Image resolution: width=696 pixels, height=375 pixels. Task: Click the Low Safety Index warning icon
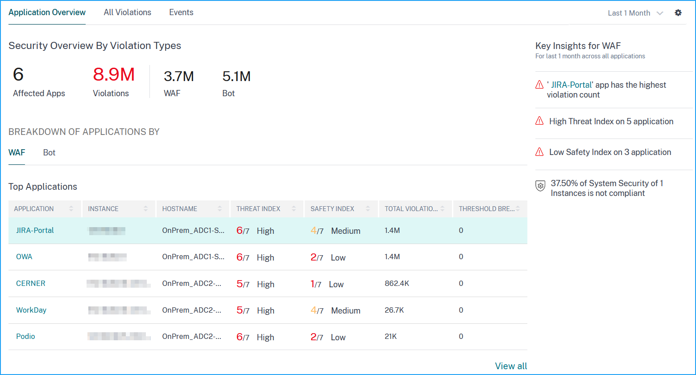tap(539, 152)
